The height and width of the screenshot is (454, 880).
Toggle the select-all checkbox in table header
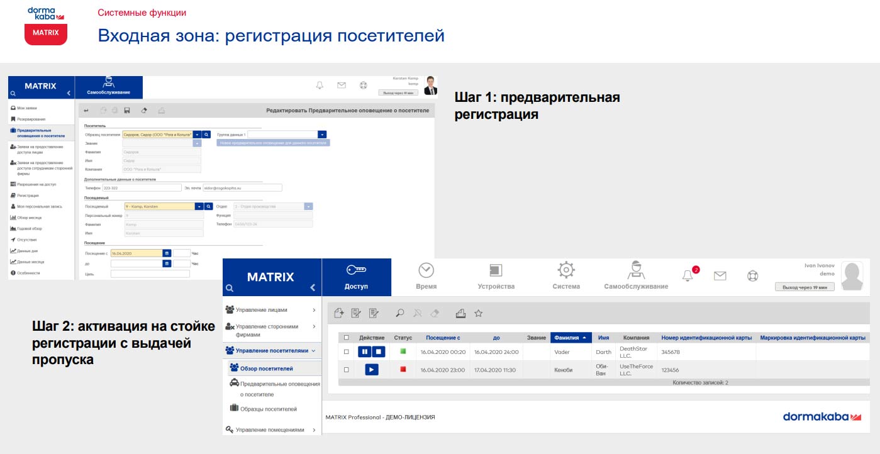[346, 338]
